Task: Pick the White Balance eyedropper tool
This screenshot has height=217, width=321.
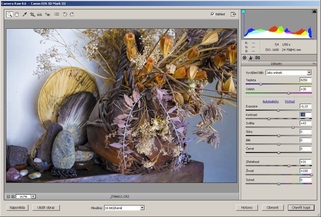Action: tap(25, 14)
